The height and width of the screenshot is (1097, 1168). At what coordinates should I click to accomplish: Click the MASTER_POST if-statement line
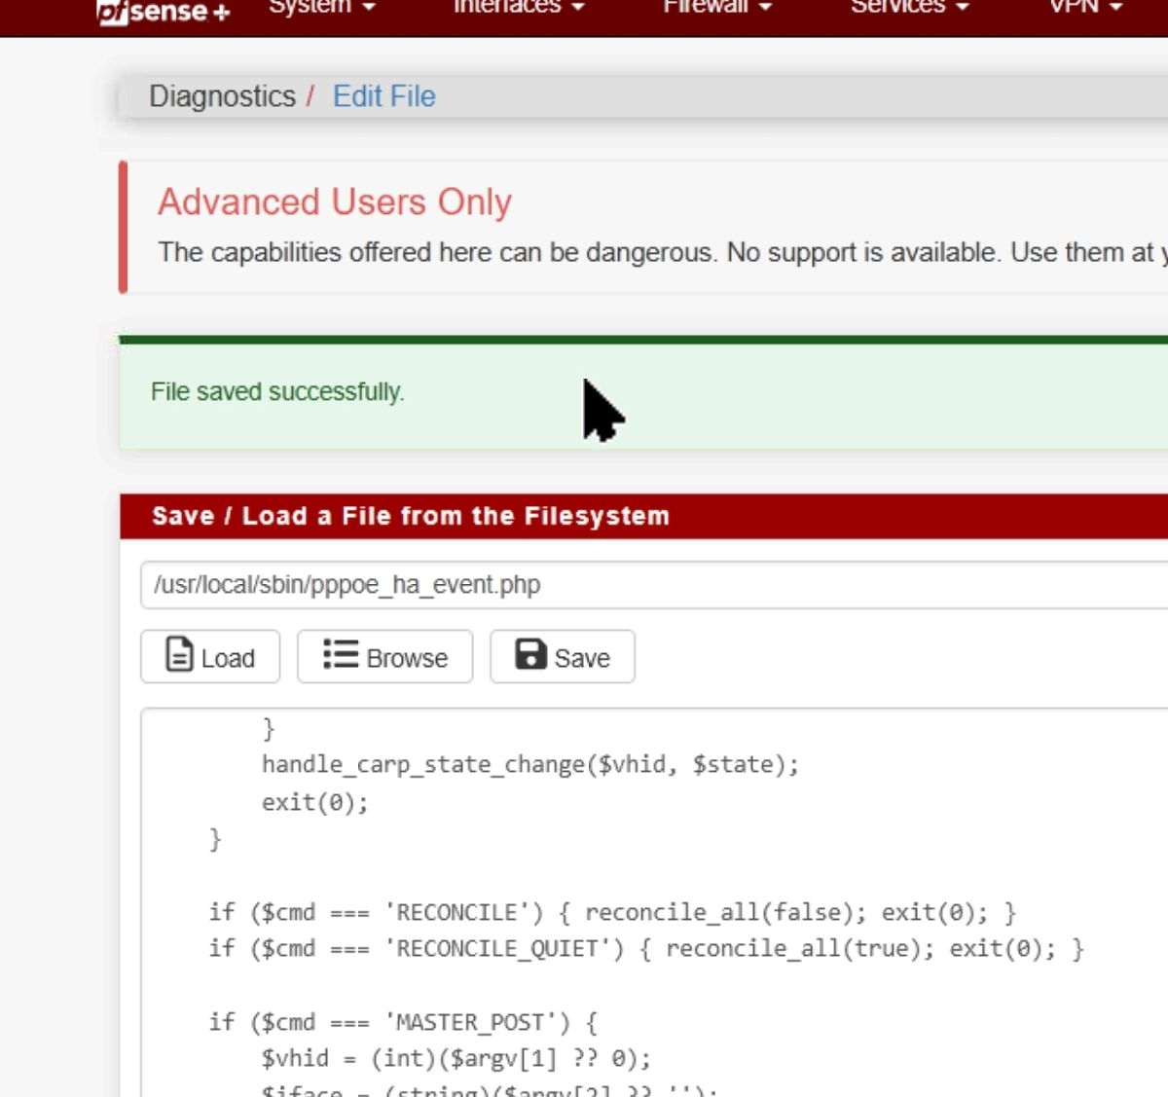click(403, 1022)
